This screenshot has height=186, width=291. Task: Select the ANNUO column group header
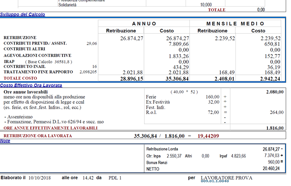(x=144, y=23)
